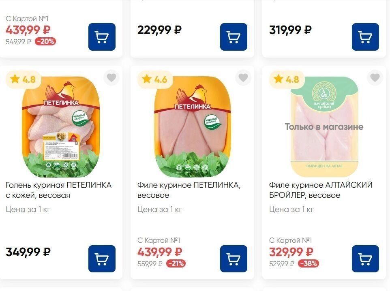The image size is (390, 291).
Task: Click cart button beside 229,99 ₽ price
Action: [234, 37]
